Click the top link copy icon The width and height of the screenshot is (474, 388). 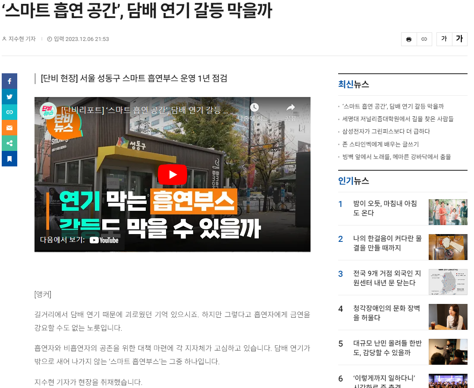424,39
